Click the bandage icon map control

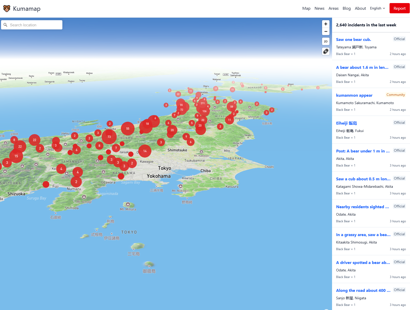click(x=326, y=51)
